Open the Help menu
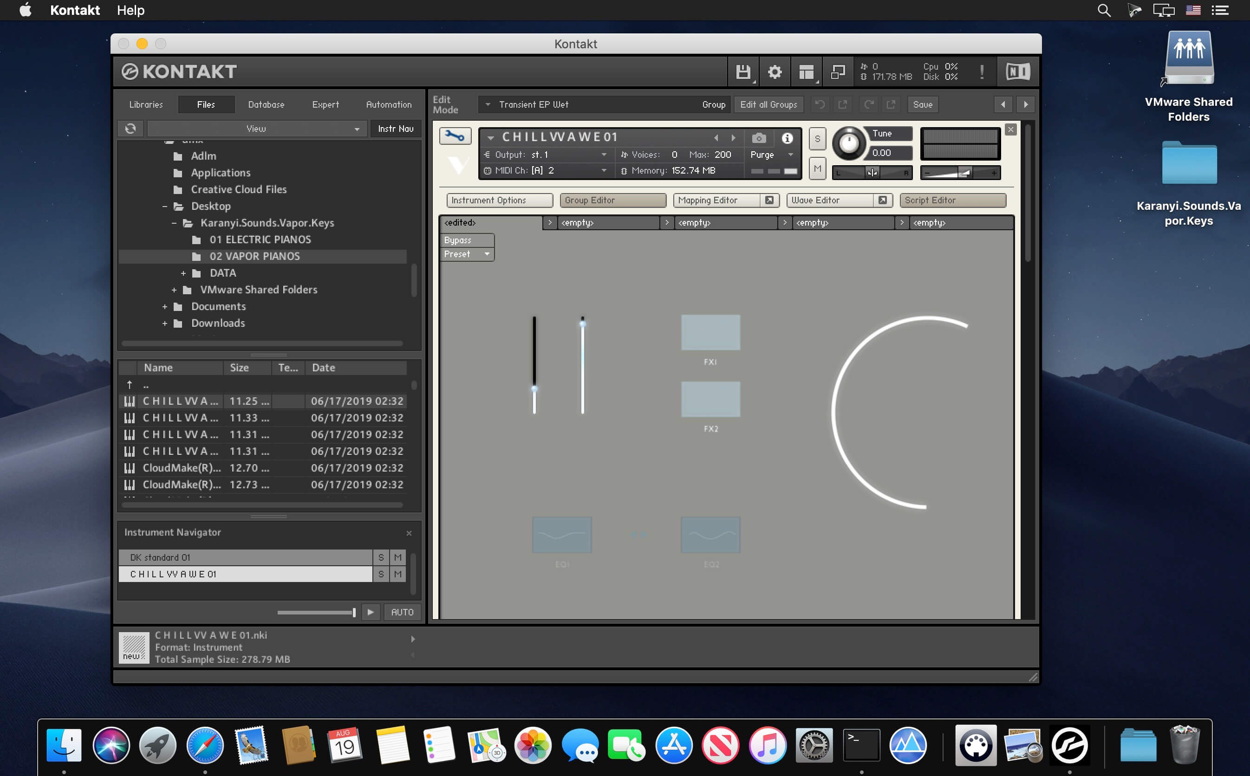 pyautogui.click(x=130, y=10)
